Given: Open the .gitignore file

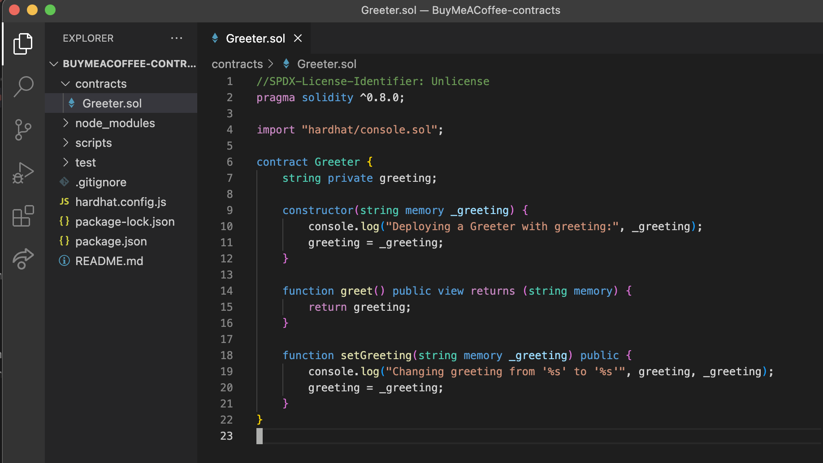Looking at the screenshot, I should point(121,182).
